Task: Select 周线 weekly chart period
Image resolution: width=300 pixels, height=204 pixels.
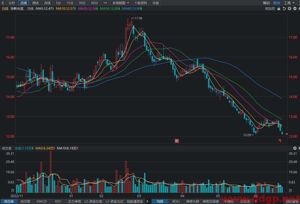Action: (x=35, y=3)
